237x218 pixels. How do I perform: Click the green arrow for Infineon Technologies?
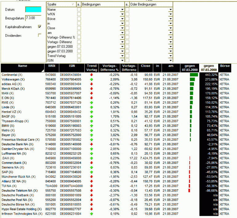91,214
